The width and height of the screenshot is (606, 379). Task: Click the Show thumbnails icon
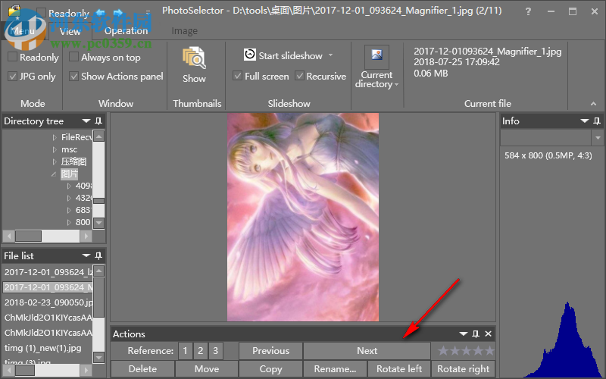(x=194, y=58)
